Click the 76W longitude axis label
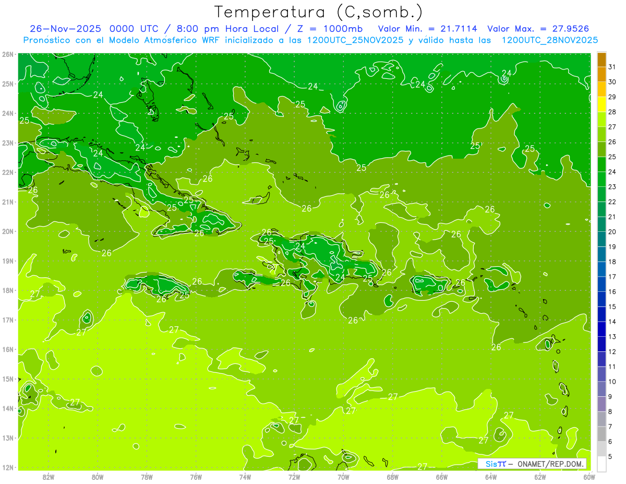 [x=196, y=477]
